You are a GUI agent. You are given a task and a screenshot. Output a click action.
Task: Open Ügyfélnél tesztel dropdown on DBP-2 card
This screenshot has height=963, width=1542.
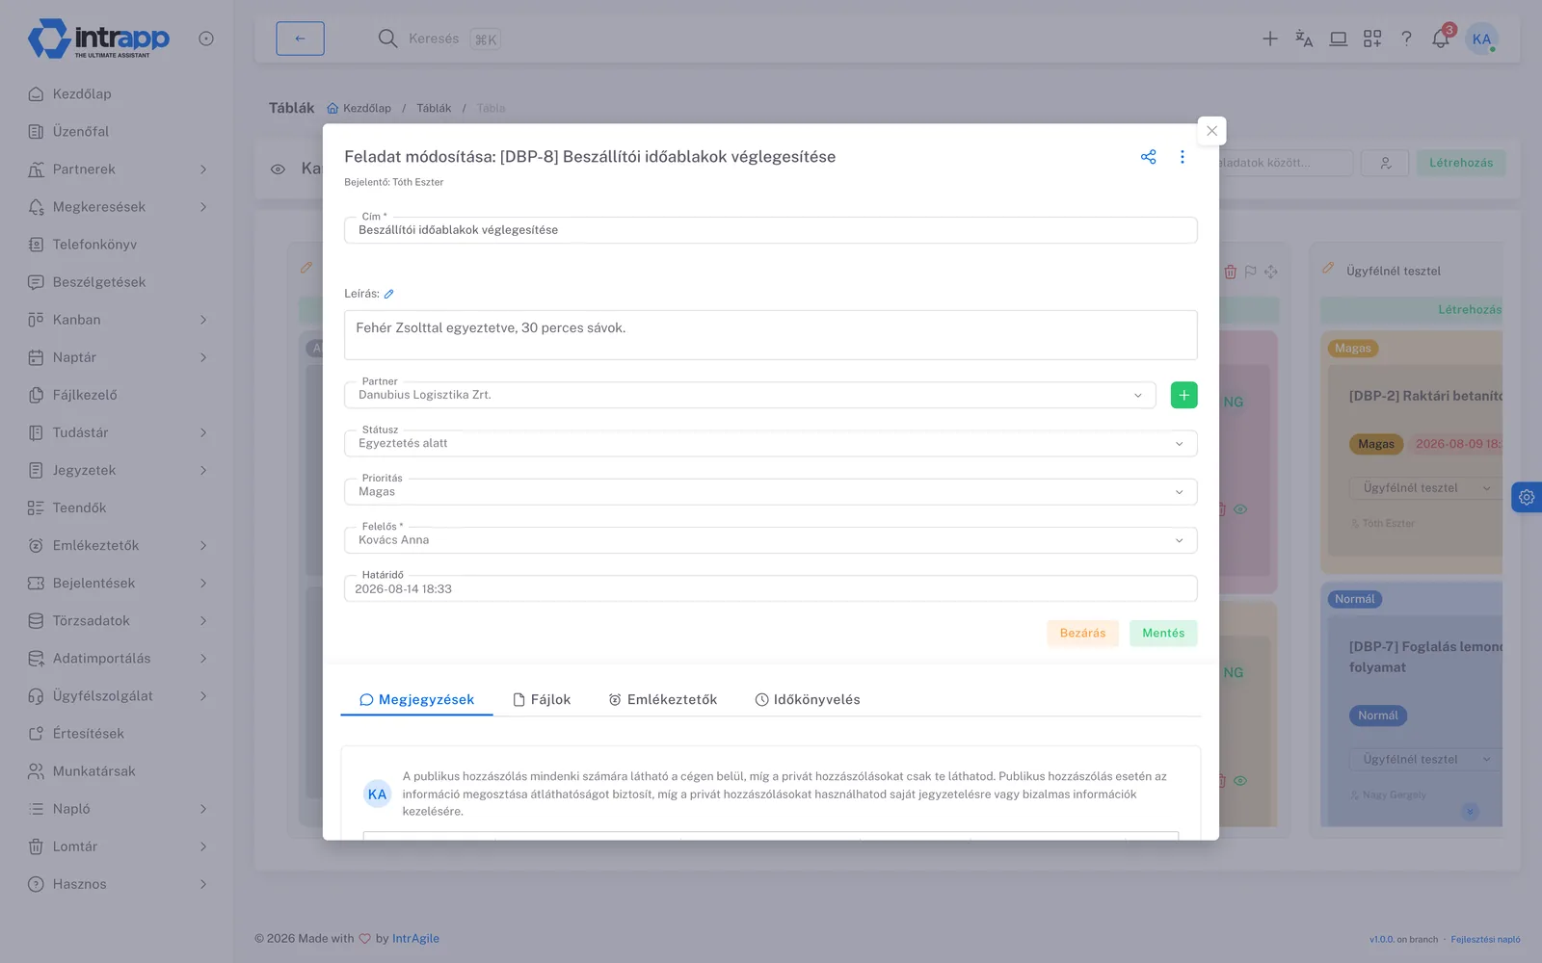[x=1426, y=488]
